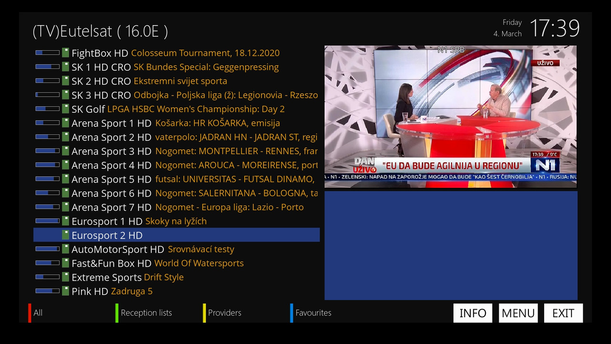This screenshot has width=611, height=344.
Task: Click the green icon beside Extreme Sports
Action: (66, 277)
